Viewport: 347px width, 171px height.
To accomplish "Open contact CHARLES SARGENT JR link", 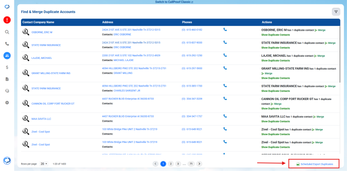I will 127,90.
